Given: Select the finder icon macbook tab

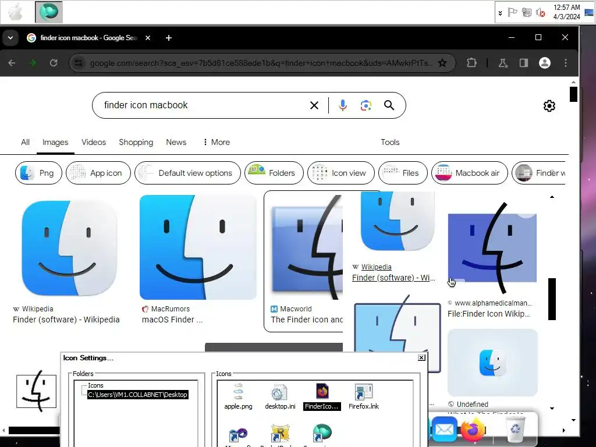Looking at the screenshot, I should [88, 38].
